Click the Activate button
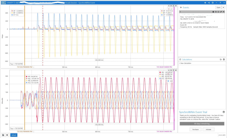 [209, 129]
